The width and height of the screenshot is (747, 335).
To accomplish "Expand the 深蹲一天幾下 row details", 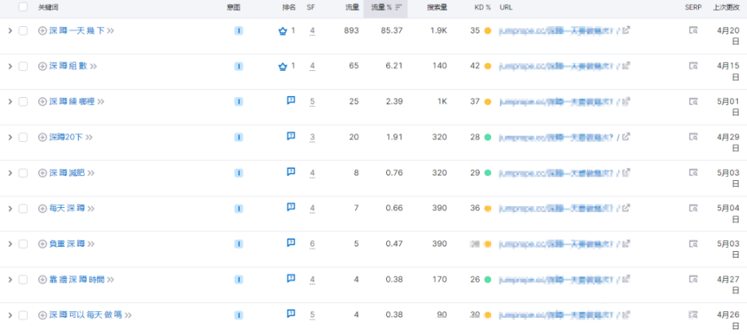I will [x=10, y=31].
